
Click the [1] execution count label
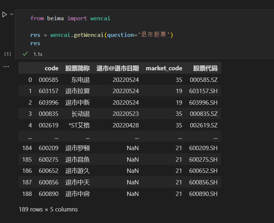(x=8, y=54)
